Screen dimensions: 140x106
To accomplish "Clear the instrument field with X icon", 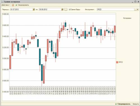I will 137,10.
